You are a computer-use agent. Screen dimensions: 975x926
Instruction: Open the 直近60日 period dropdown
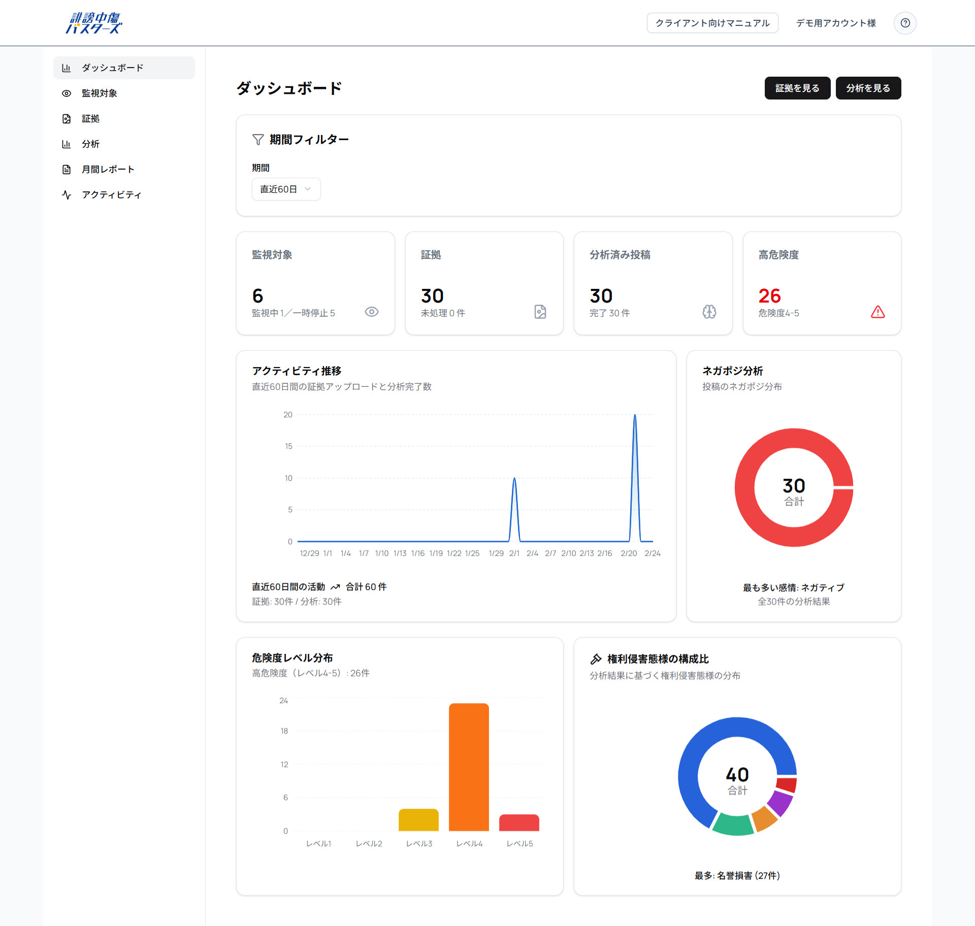(279, 189)
